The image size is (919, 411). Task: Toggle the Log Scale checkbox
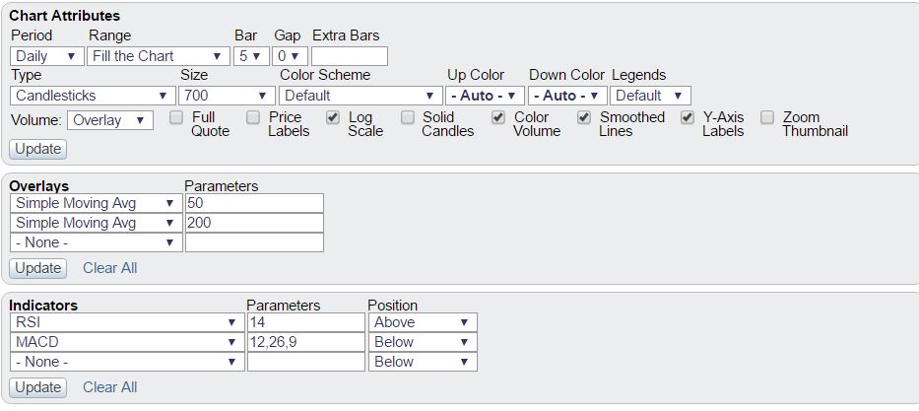(x=332, y=118)
